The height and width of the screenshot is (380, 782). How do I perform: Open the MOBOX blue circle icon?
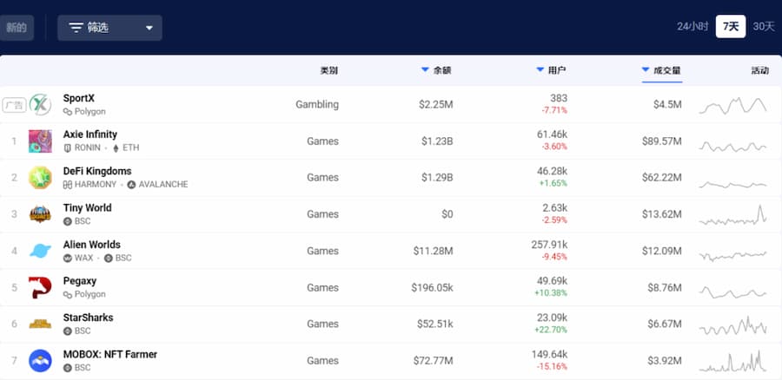pos(40,361)
